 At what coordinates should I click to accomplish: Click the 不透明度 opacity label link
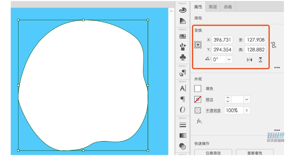[x=213, y=111]
